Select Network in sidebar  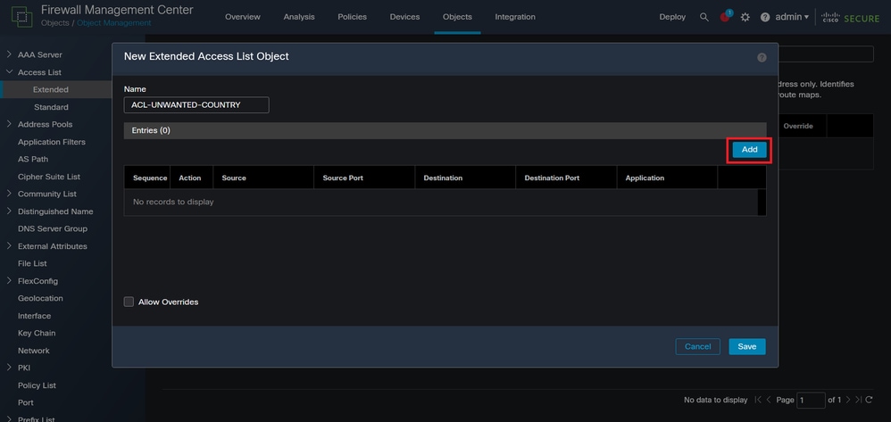pyautogui.click(x=34, y=351)
